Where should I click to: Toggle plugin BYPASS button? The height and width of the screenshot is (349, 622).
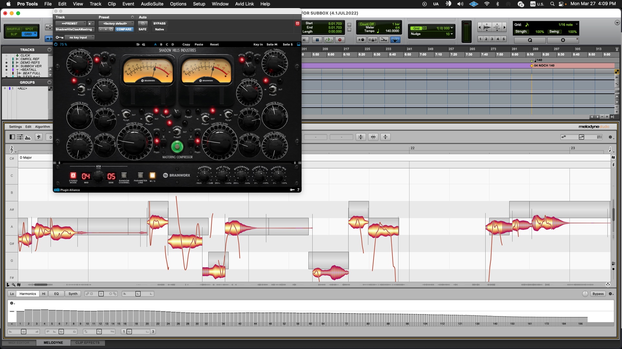pos(159,23)
